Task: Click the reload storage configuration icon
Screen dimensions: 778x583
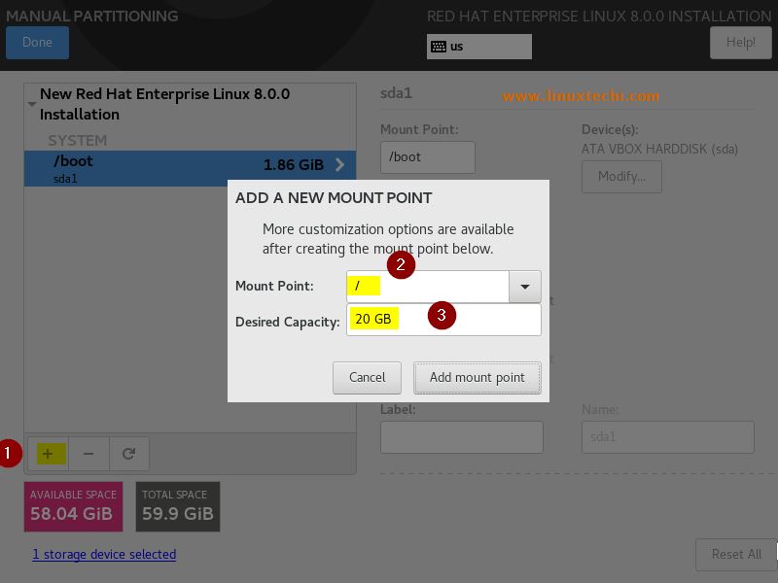Action: point(129,454)
